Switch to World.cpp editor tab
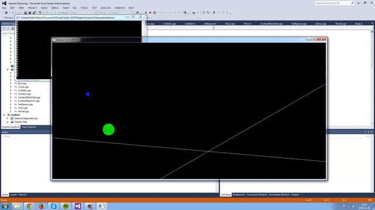The image size is (375, 210). pyautogui.click(x=340, y=23)
